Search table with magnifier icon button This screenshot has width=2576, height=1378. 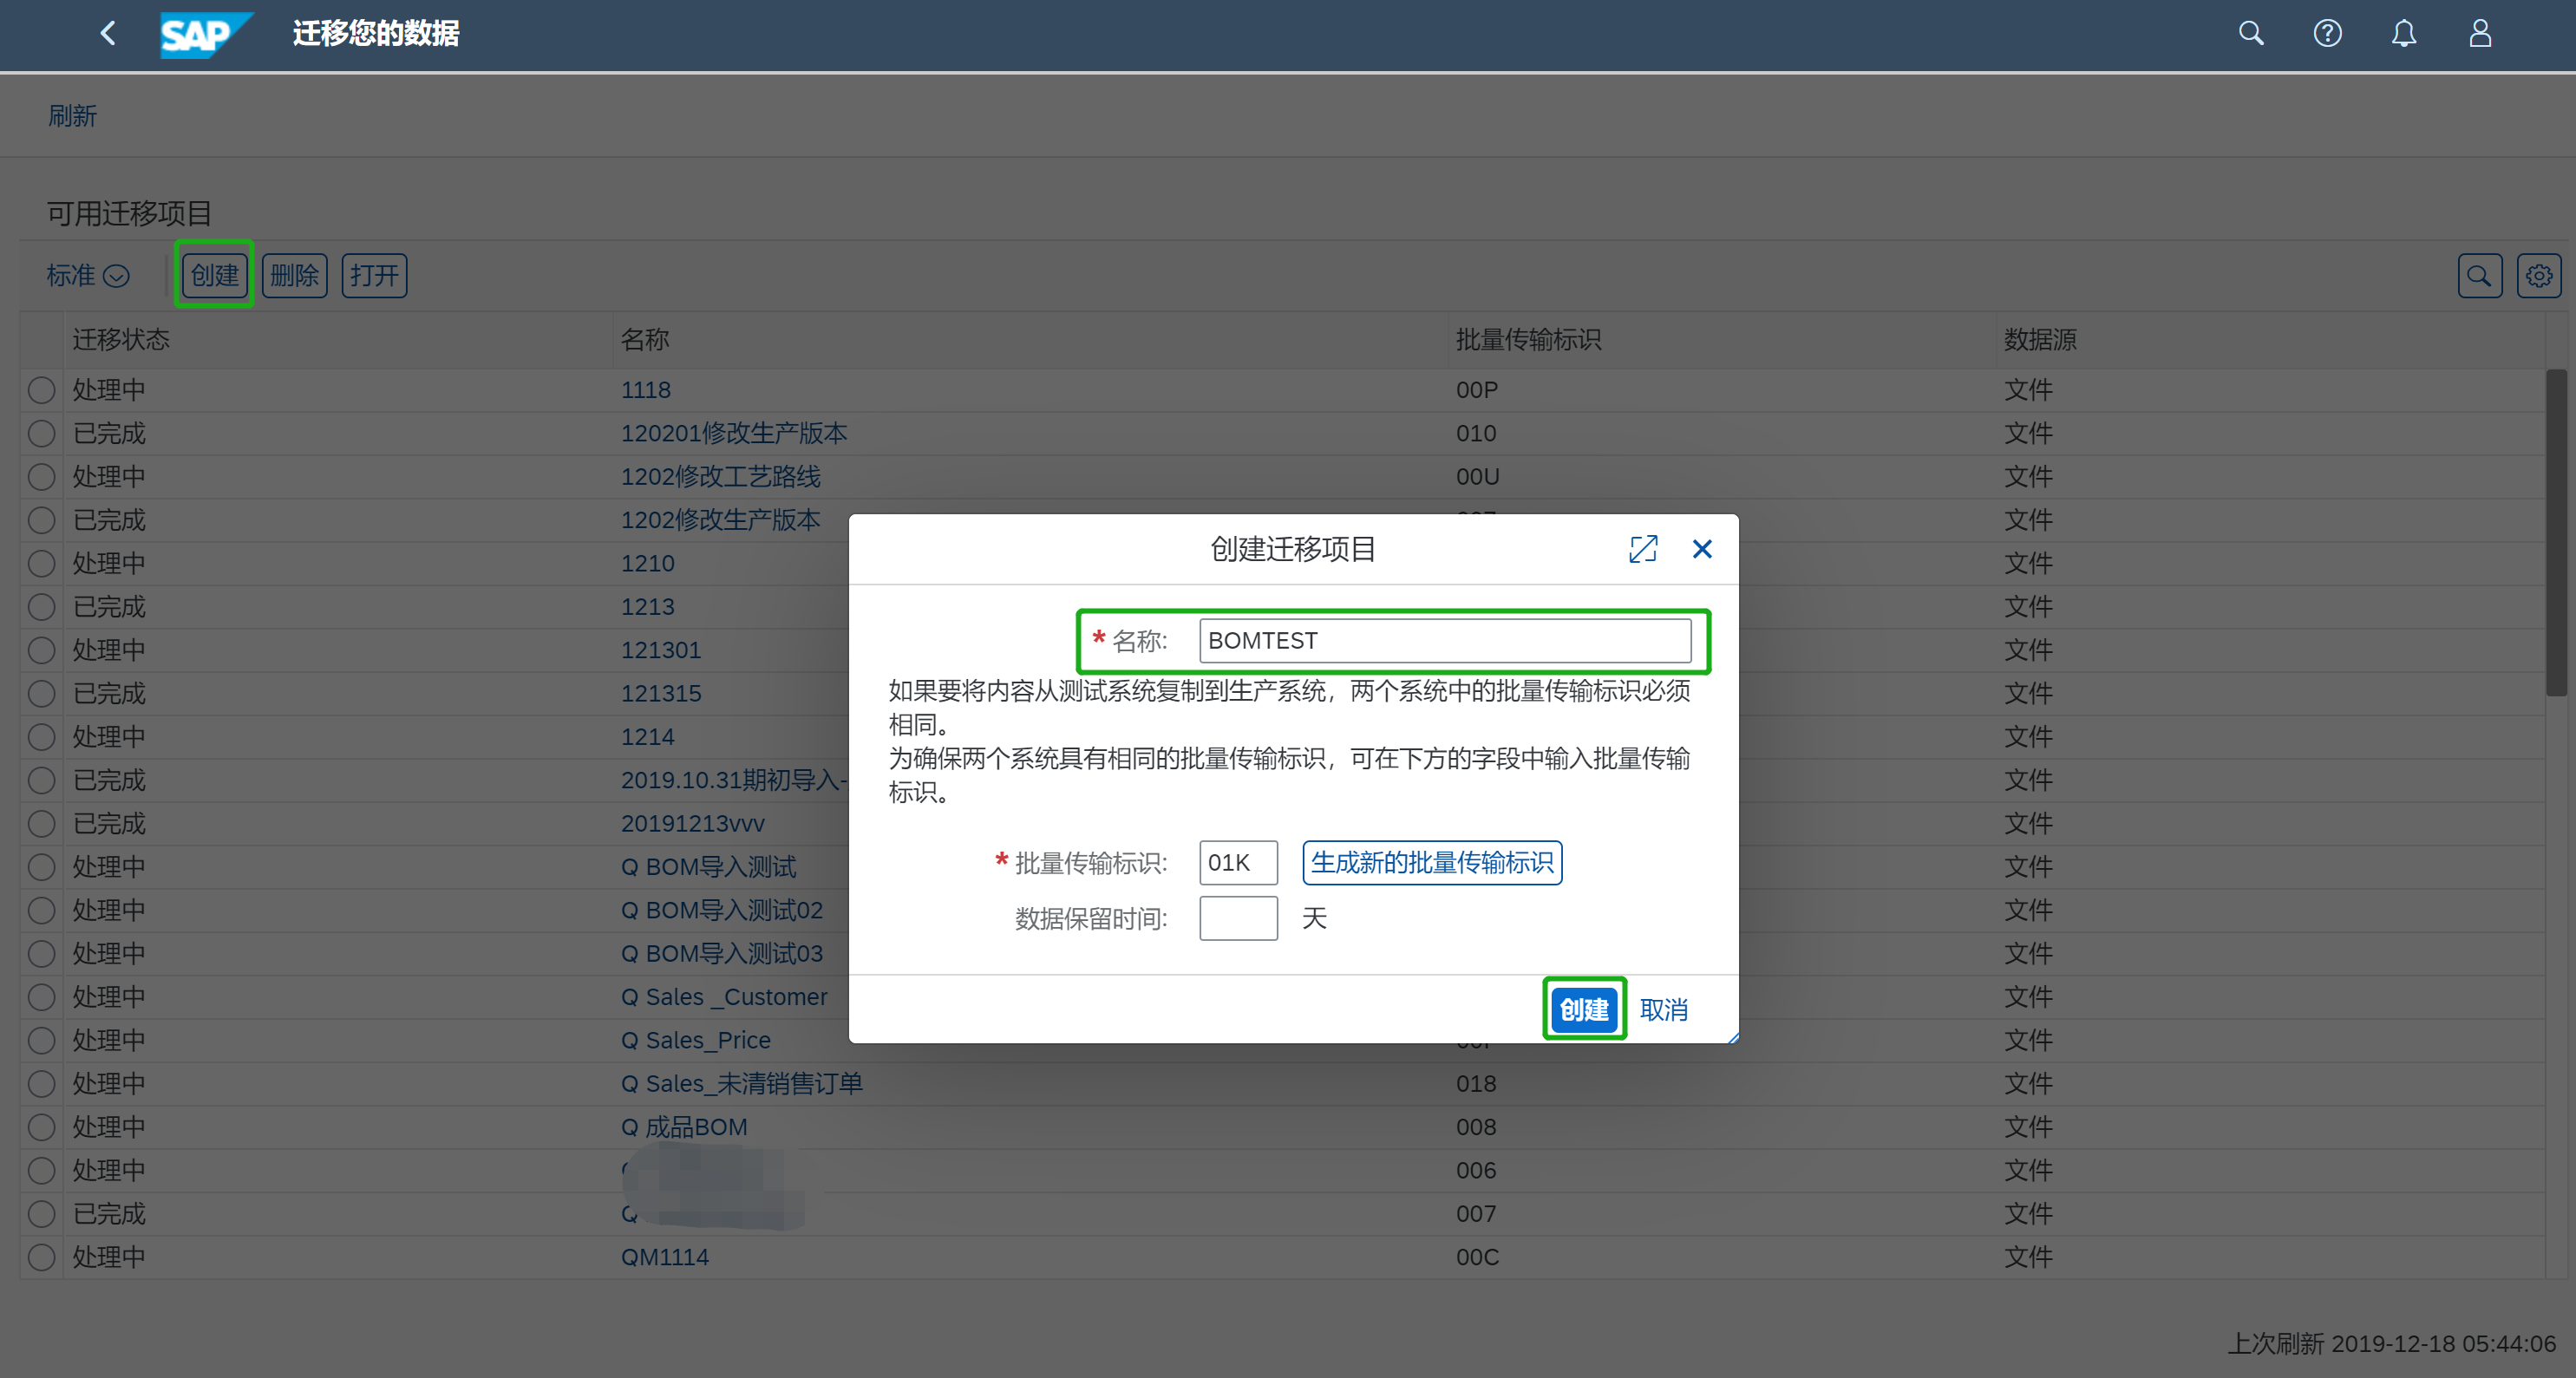click(x=2479, y=275)
